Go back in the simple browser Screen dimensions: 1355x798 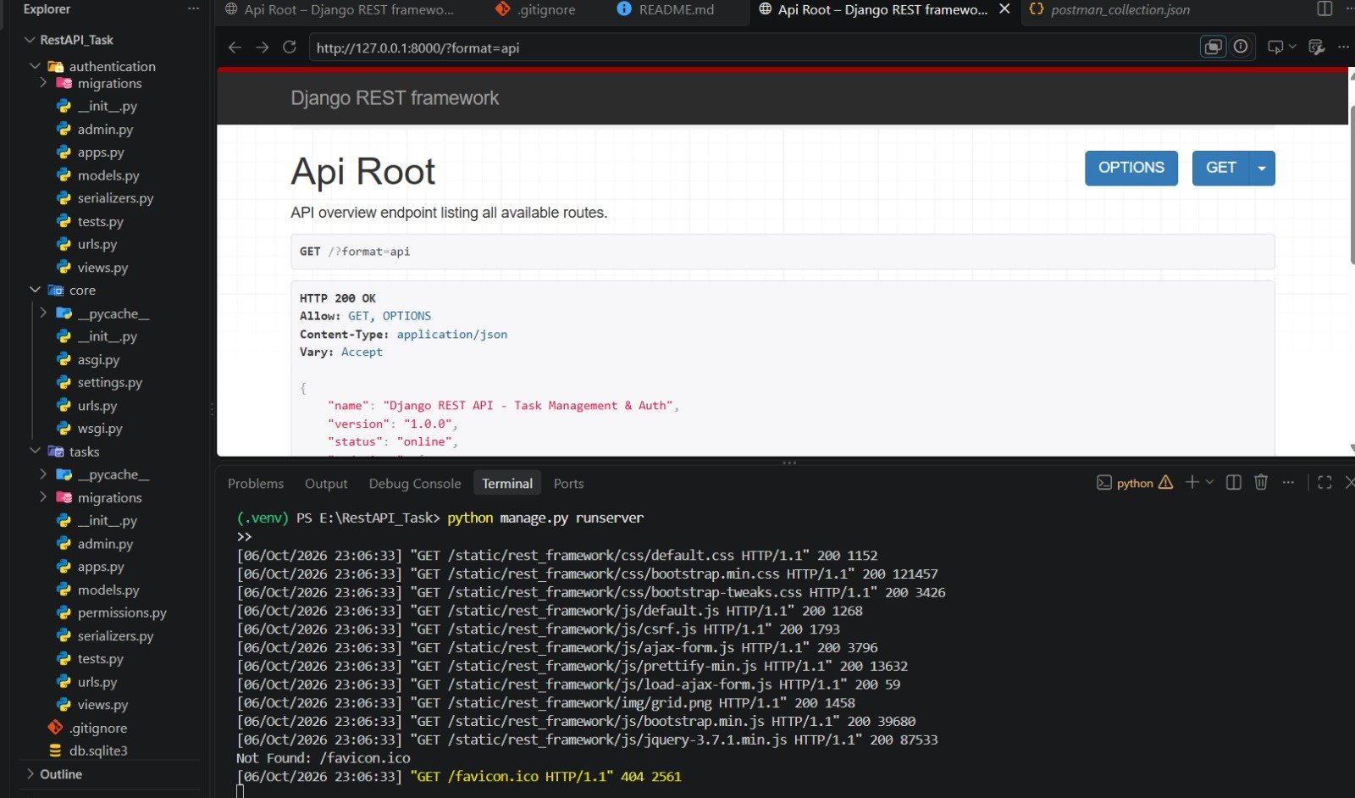tap(235, 47)
